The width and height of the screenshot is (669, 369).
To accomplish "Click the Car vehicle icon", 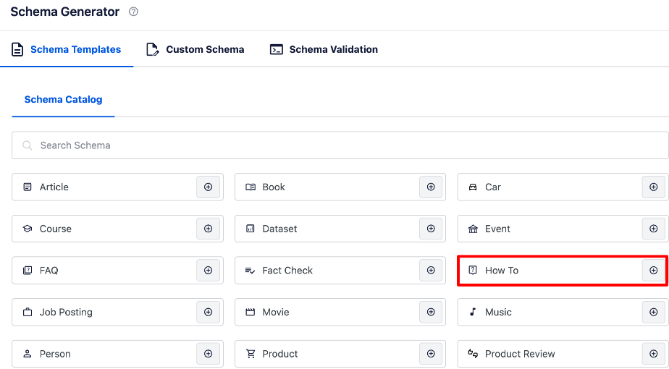I will [473, 187].
